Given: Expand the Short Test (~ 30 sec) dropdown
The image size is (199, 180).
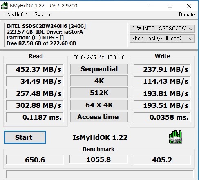Looking at the screenshot, I should (x=162, y=39).
